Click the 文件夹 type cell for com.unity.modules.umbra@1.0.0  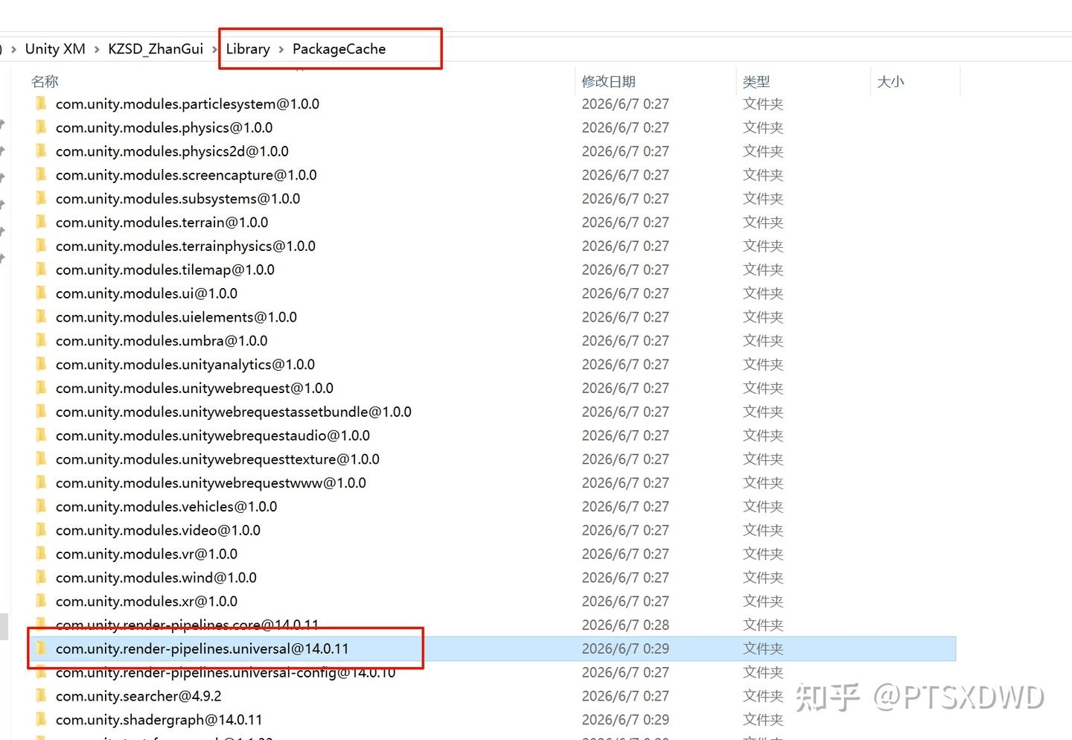pos(763,341)
